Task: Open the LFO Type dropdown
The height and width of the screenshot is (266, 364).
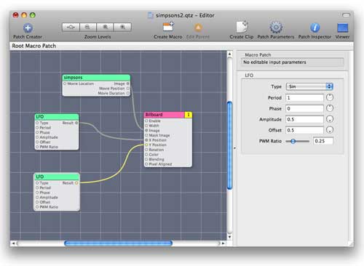Action: 309,86
